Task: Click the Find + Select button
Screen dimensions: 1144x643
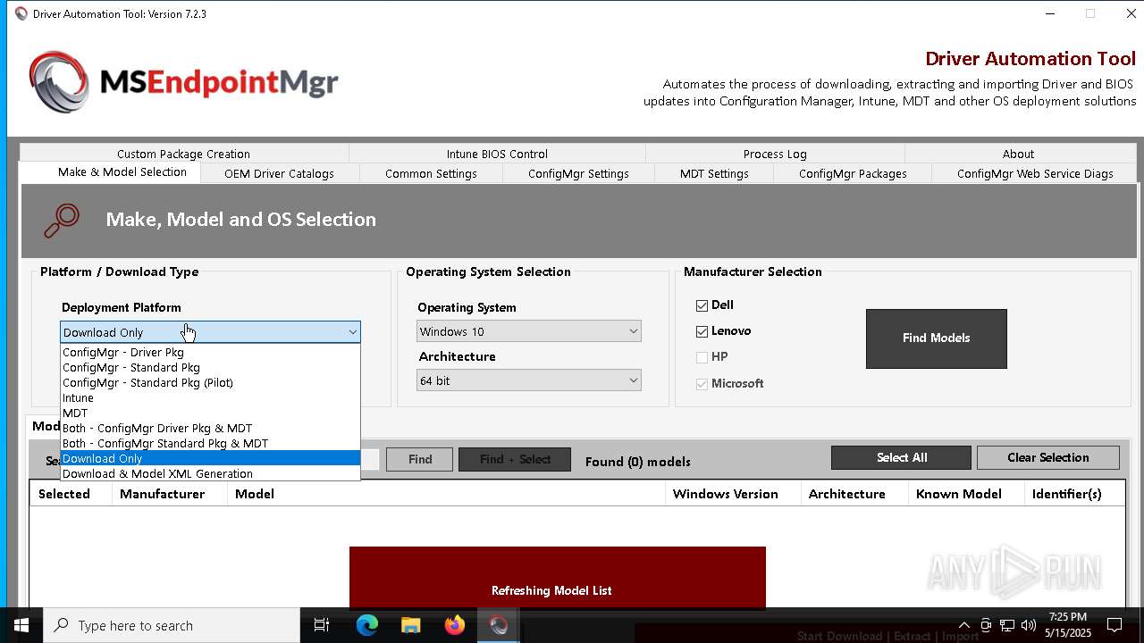Action: tap(515, 459)
